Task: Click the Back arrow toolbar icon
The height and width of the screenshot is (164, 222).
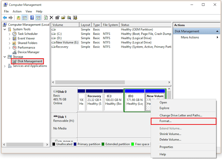Action: coord(5,18)
